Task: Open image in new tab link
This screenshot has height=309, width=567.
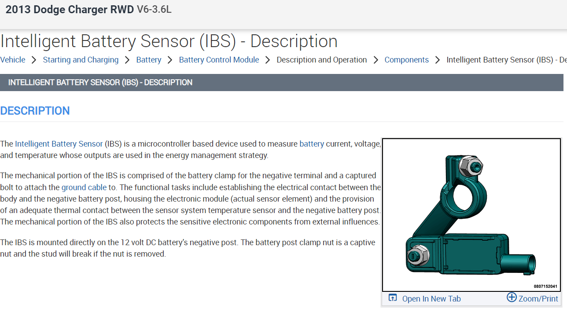Action: (x=431, y=299)
